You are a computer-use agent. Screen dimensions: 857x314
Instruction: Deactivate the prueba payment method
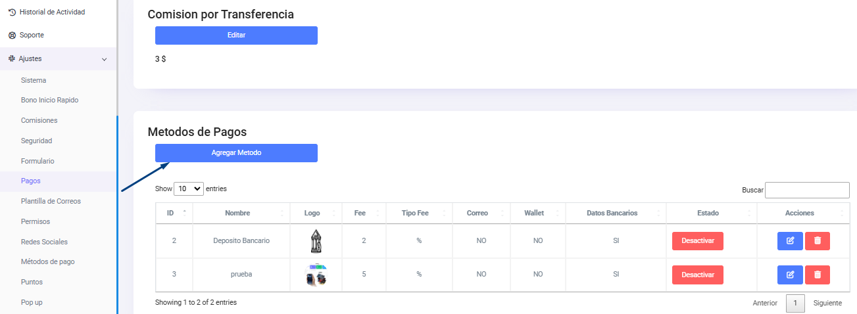pyautogui.click(x=697, y=275)
